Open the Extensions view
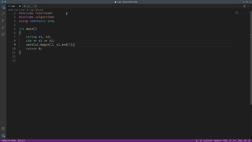This screenshot has width=252, height=142. point(3,34)
